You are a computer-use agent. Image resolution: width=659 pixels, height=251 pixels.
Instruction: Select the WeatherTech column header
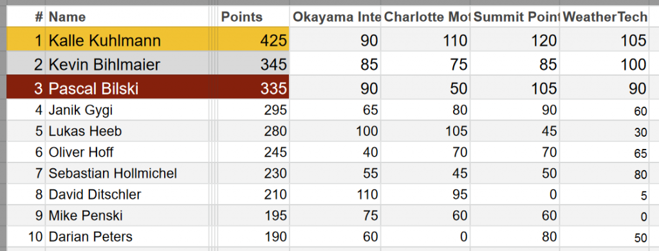tap(604, 17)
